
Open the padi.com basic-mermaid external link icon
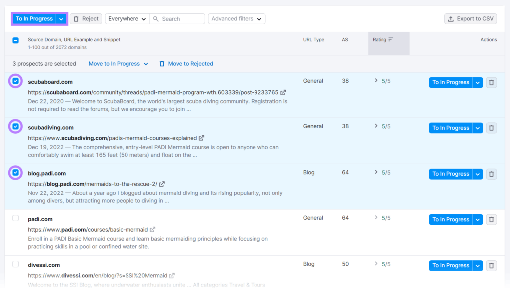click(152, 230)
